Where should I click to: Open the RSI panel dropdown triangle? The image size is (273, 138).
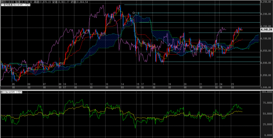tap(19, 92)
